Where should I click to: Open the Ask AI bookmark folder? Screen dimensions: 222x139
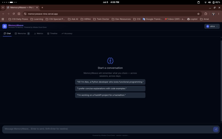click(x=73, y=19)
